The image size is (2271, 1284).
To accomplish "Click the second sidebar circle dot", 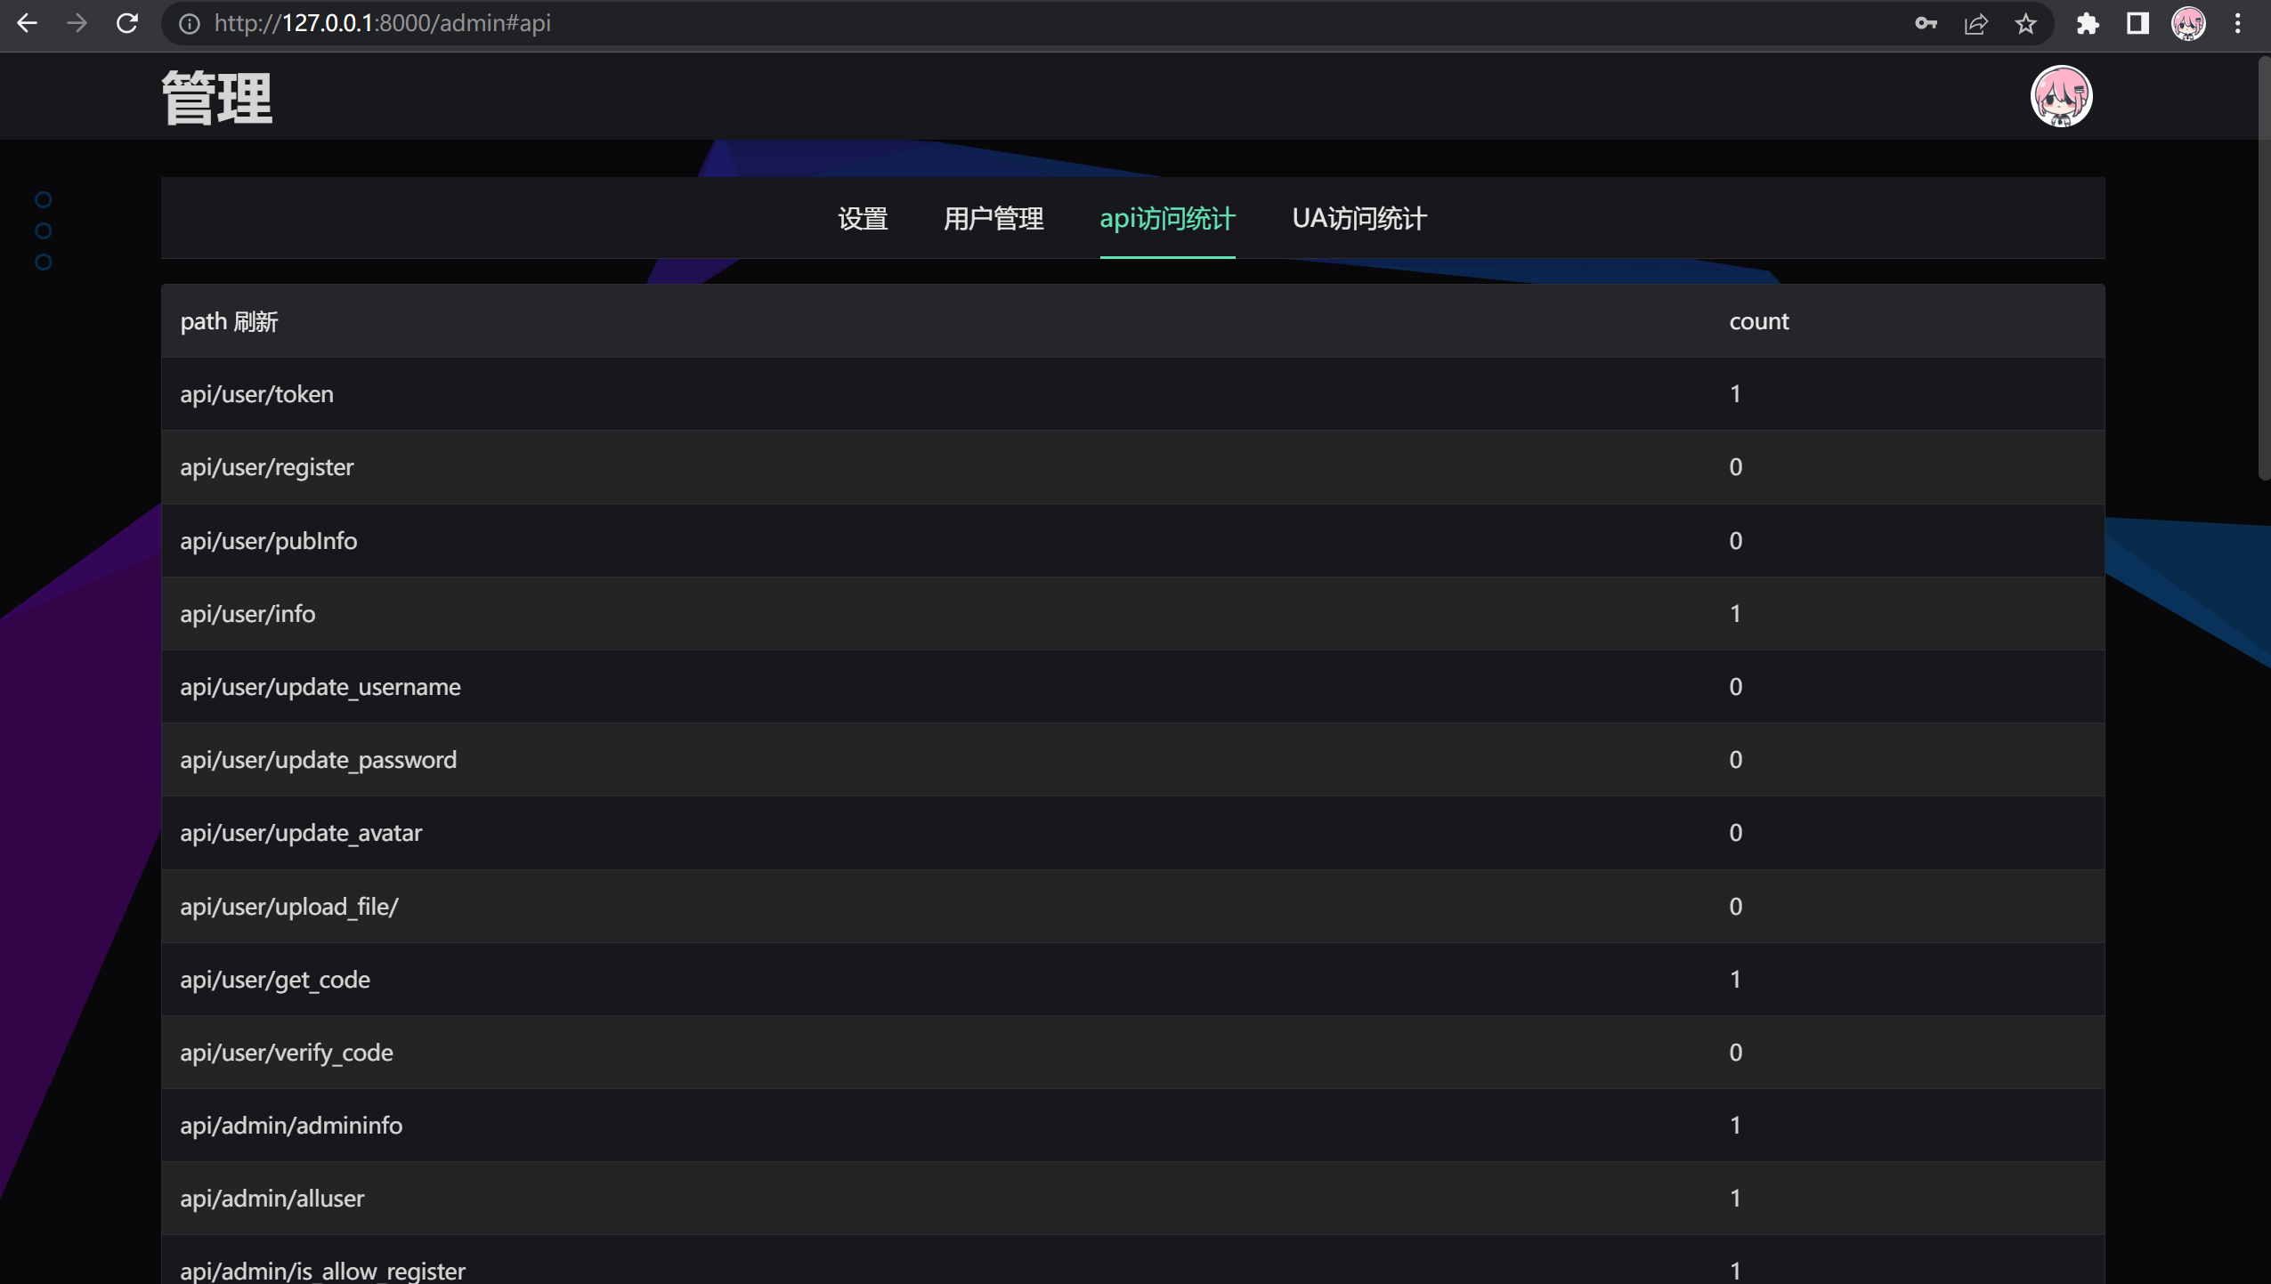I will (x=43, y=230).
